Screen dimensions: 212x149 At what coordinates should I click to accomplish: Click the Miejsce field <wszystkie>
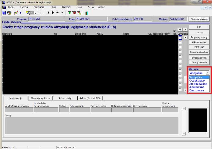[x=178, y=19]
